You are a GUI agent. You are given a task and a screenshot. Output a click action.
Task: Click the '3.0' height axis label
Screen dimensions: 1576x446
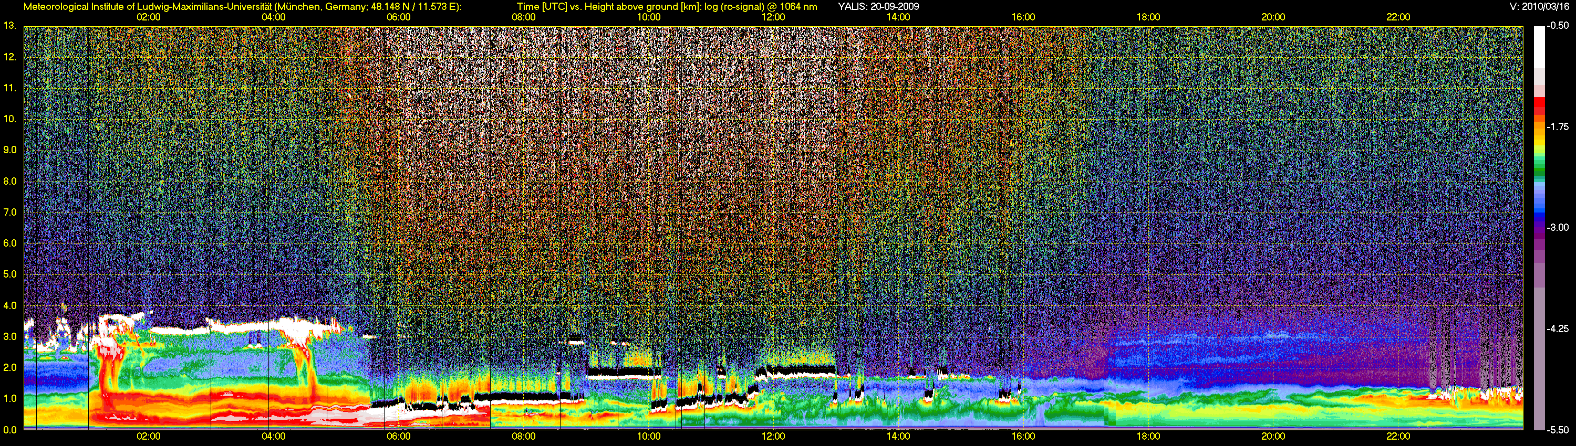point(10,336)
